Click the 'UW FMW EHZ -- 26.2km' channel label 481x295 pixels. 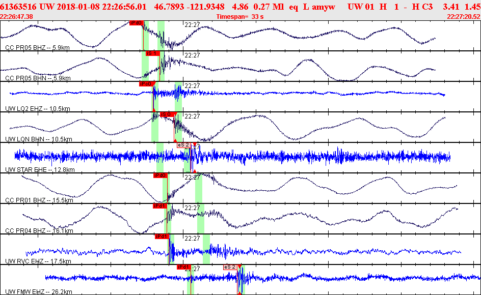click(x=39, y=292)
